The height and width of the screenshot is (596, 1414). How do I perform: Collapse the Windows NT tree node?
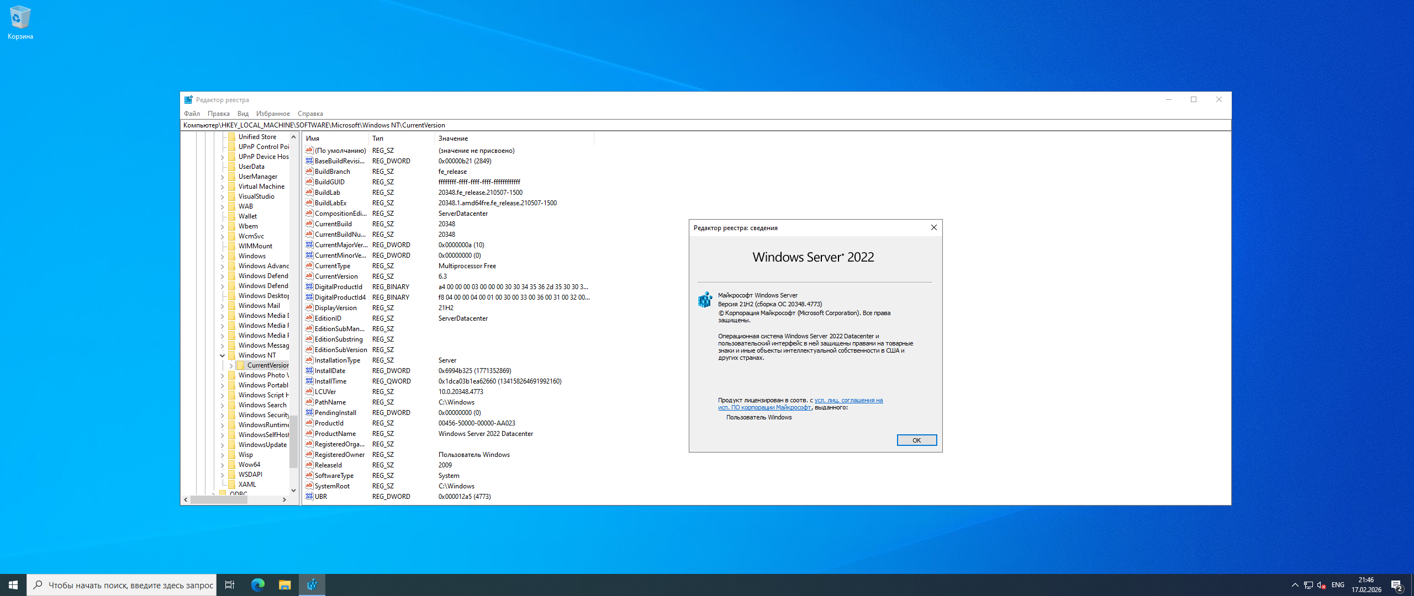(223, 355)
